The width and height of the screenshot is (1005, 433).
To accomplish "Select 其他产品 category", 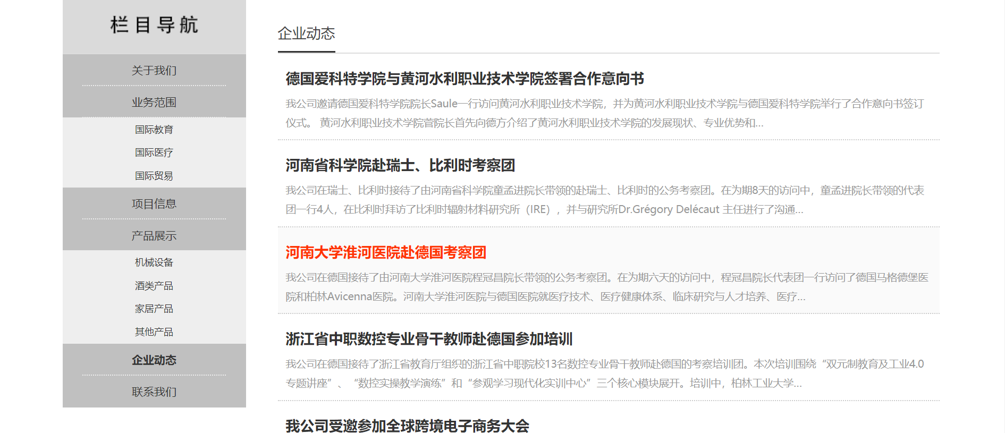I will coord(154,332).
